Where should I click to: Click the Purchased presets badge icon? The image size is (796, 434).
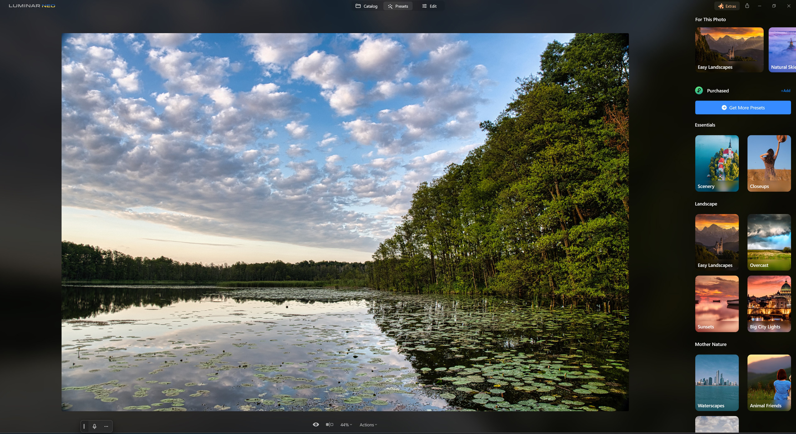point(698,90)
